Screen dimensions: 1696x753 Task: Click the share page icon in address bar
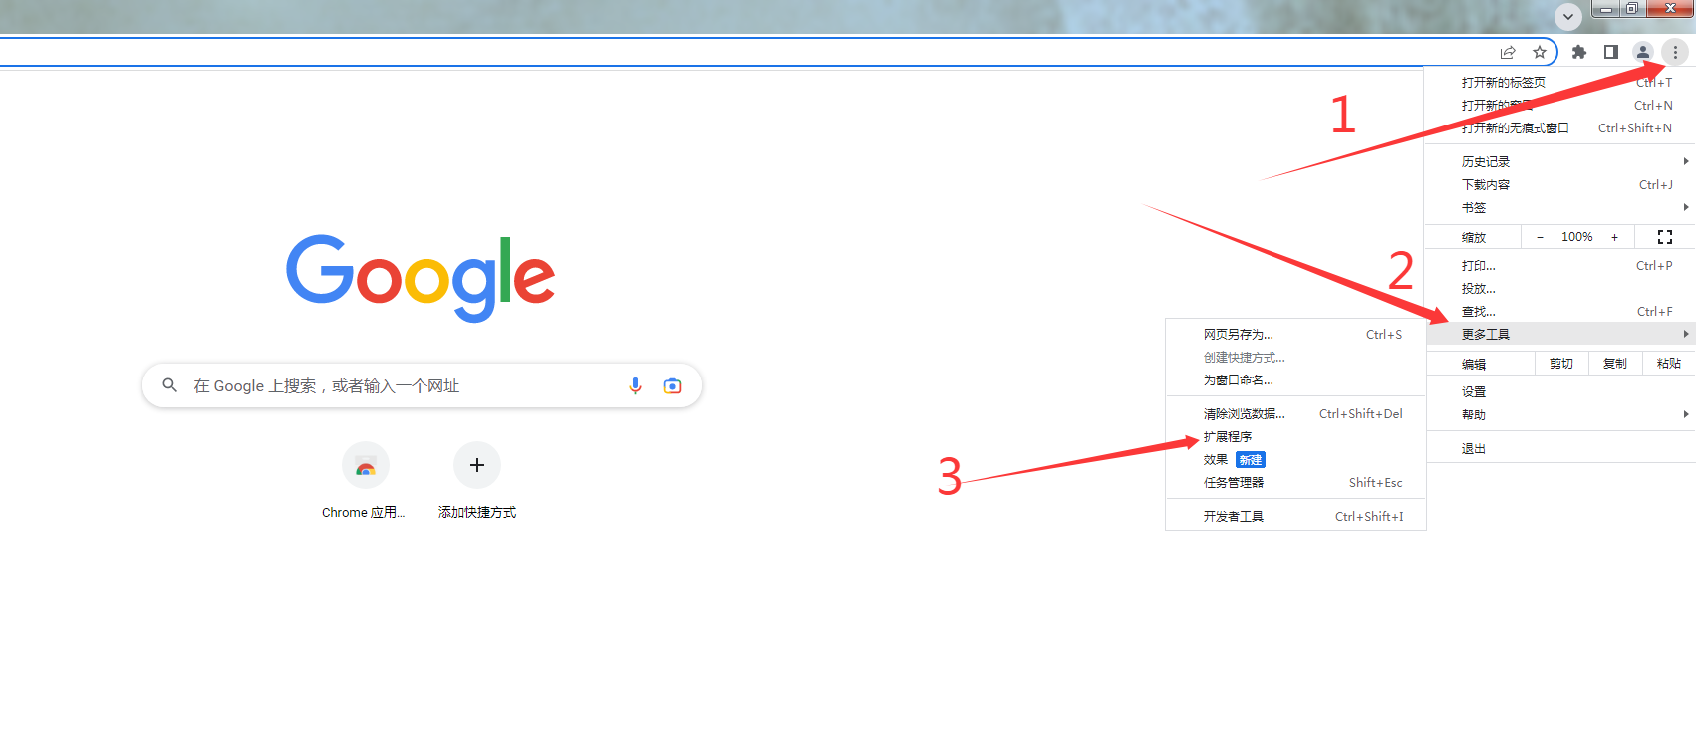click(x=1508, y=52)
